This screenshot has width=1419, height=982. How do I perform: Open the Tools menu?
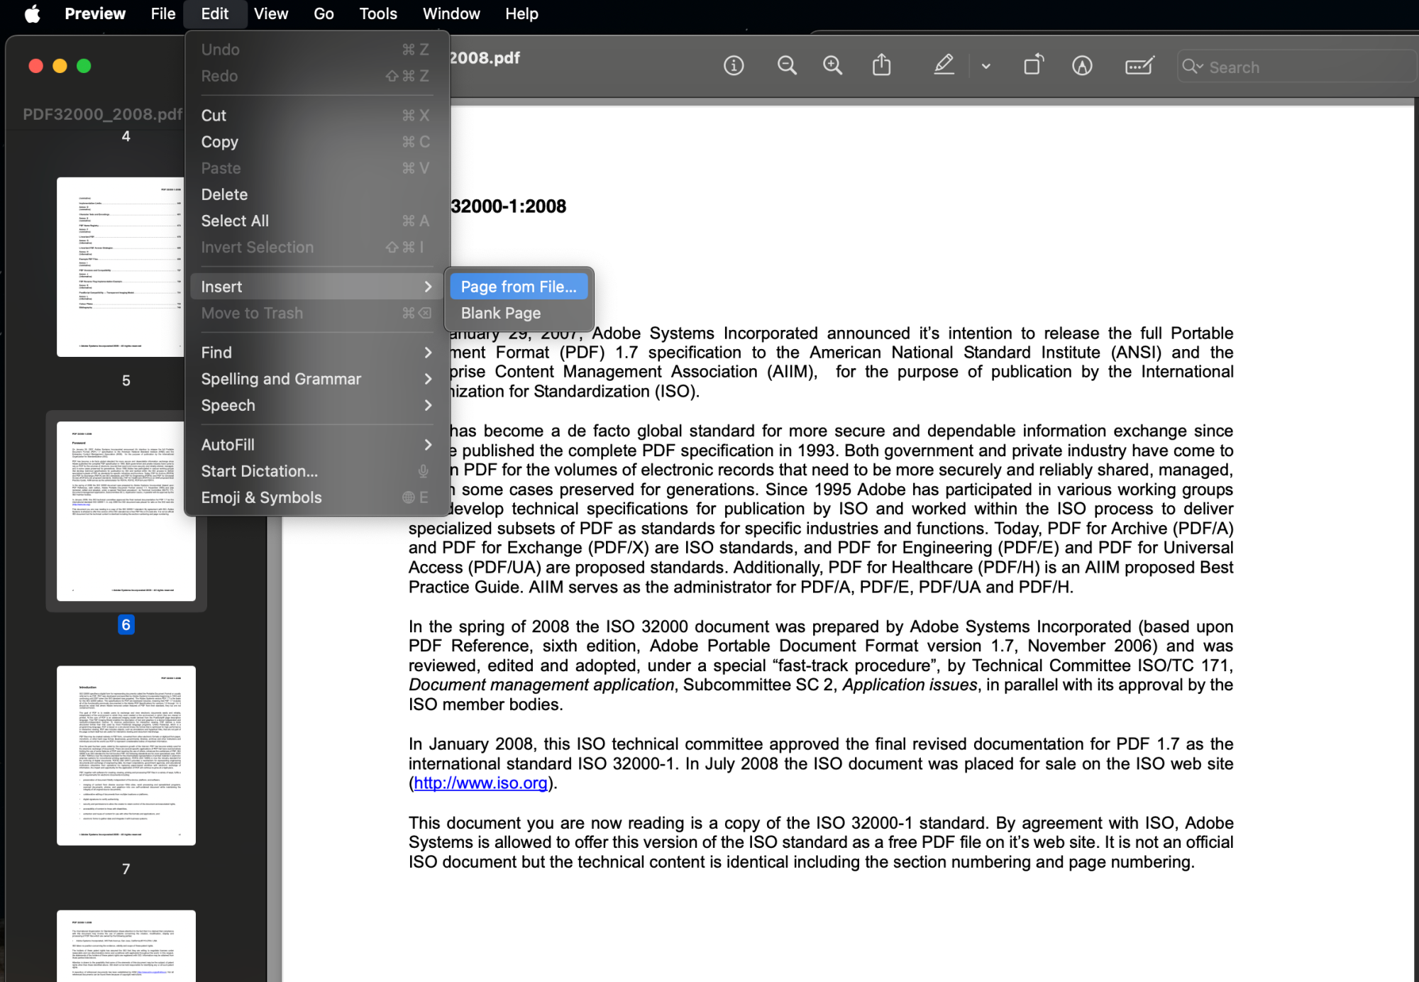point(377,13)
